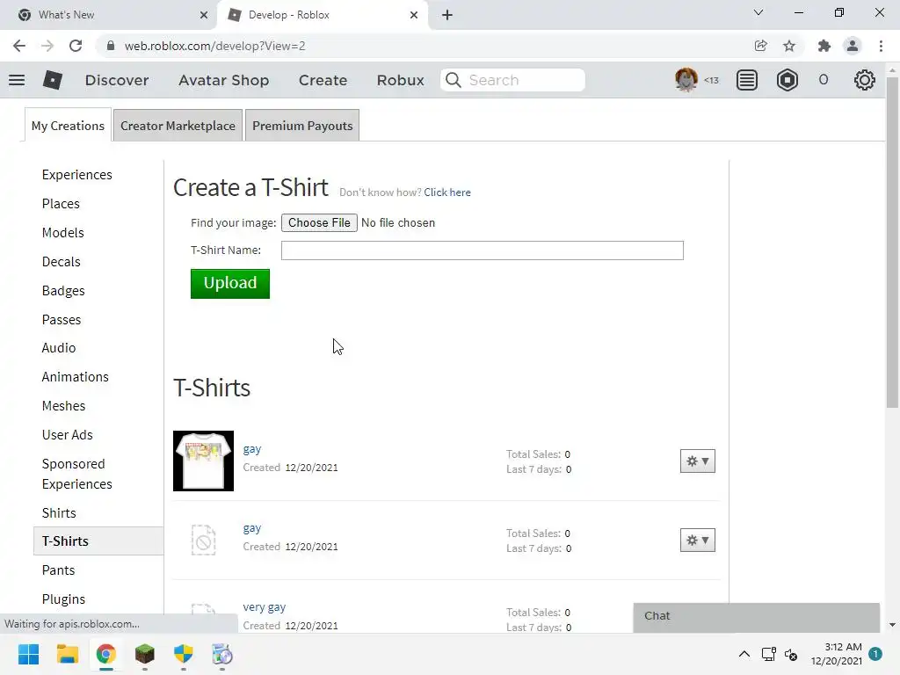Click the site lock icon

[111, 46]
